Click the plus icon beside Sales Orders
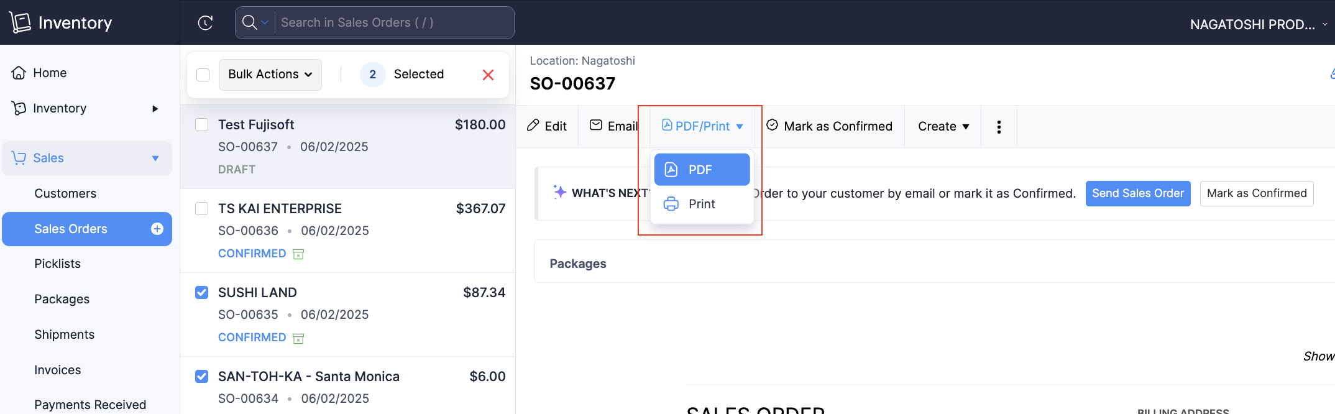The height and width of the screenshot is (414, 1335). [x=157, y=229]
